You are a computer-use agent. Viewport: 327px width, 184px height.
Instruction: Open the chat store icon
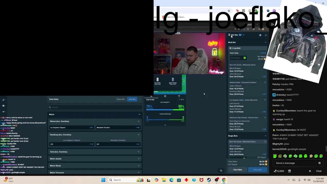point(289,171)
